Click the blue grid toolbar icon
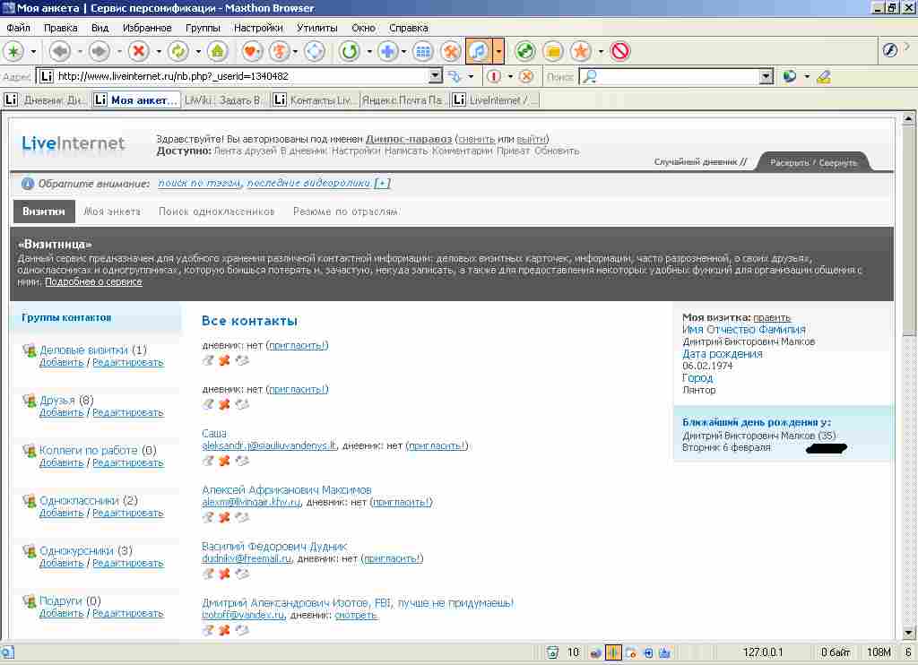Screen dimensions: 918x665 pos(423,51)
